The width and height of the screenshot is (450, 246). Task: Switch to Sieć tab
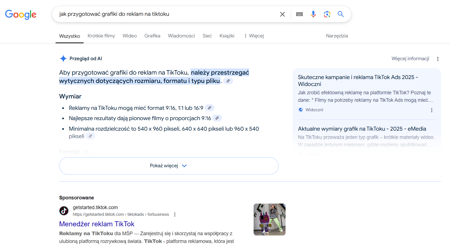coord(207,36)
